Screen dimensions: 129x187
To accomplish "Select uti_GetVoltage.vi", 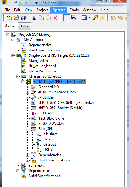I will coord(42,71).
